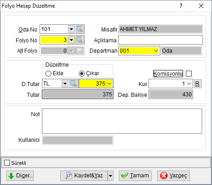Click into the Açiklama text field

[x=161, y=40]
